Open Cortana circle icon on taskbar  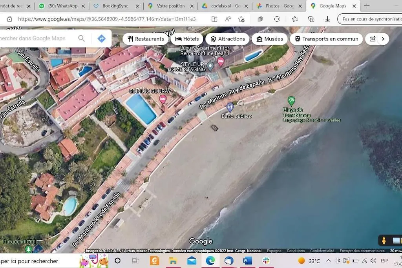(x=118, y=261)
